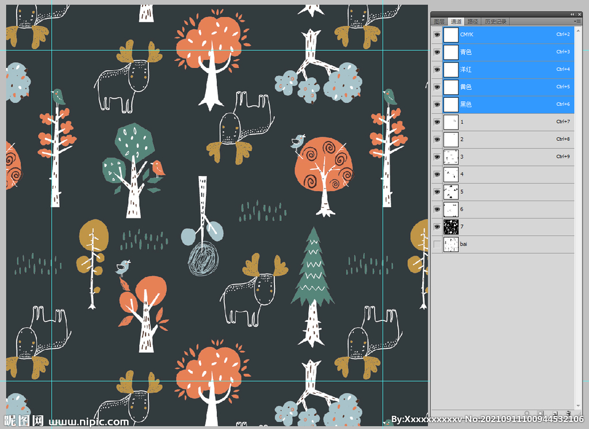
Task: Click thumbnail of channel 5
Action: click(451, 192)
